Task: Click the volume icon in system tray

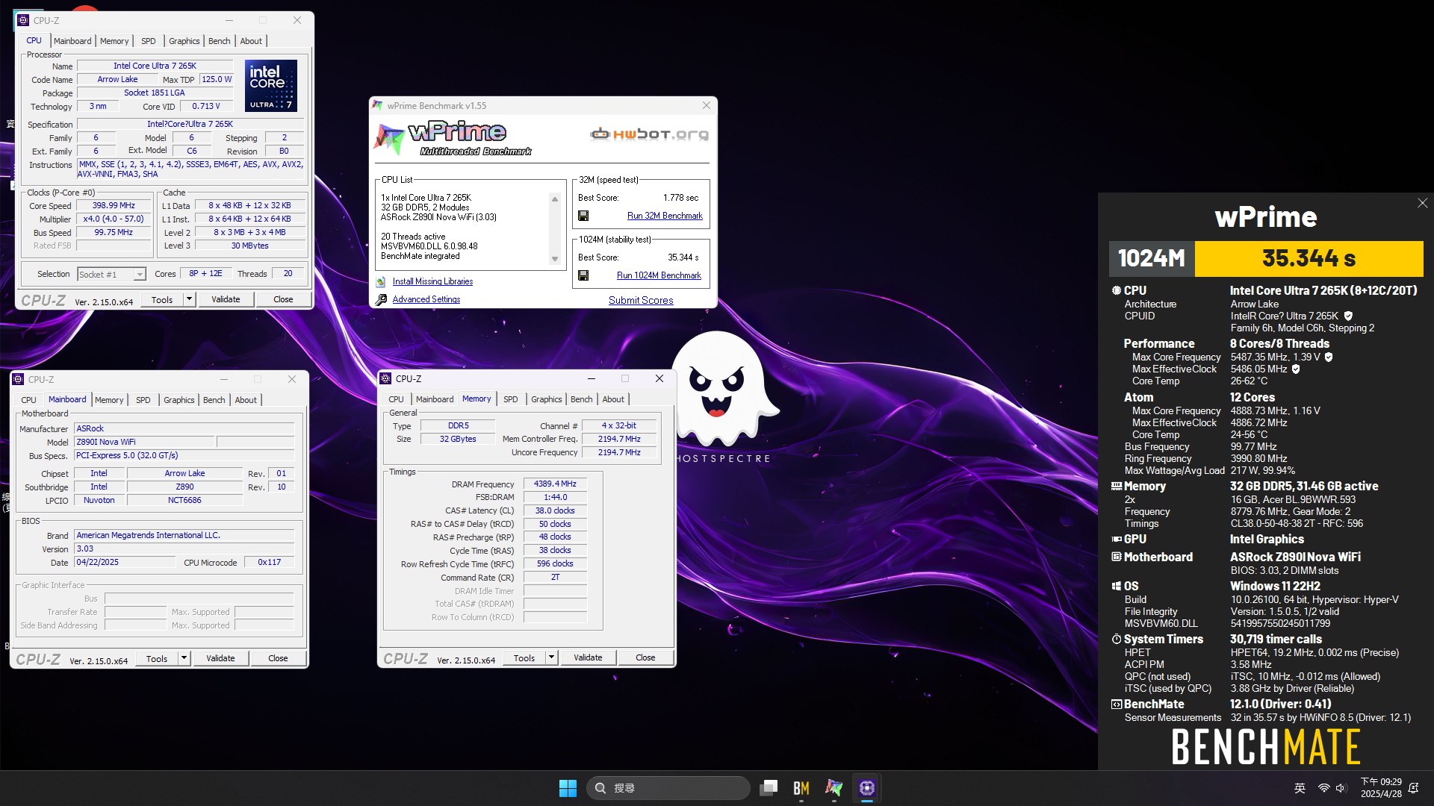Action: pyautogui.click(x=1341, y=788)
